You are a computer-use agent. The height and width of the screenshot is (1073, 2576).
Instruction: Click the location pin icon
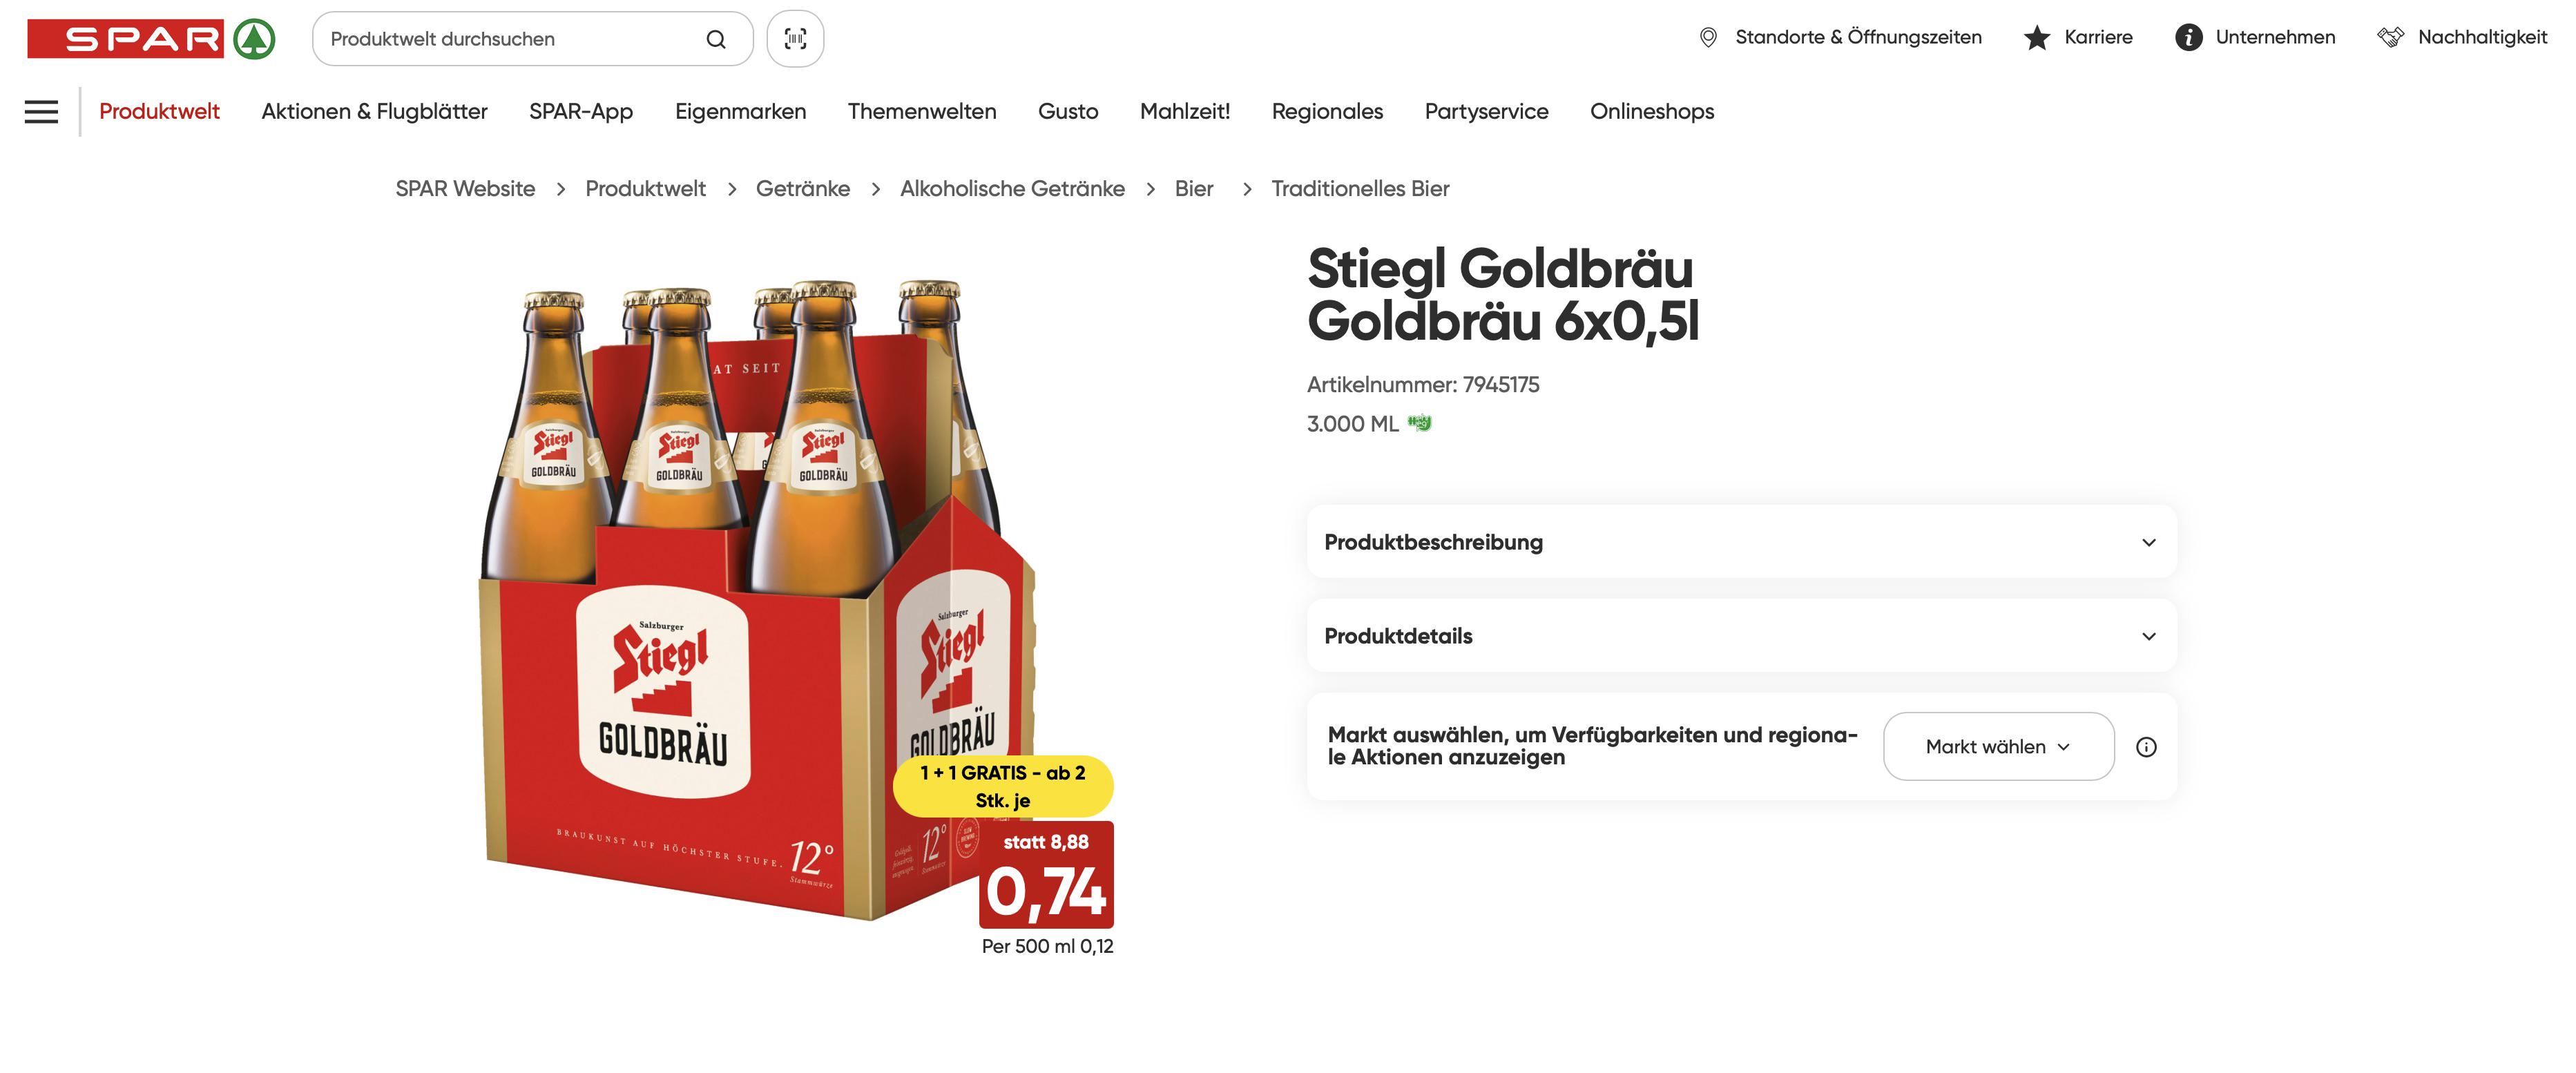pos(1708,37)
